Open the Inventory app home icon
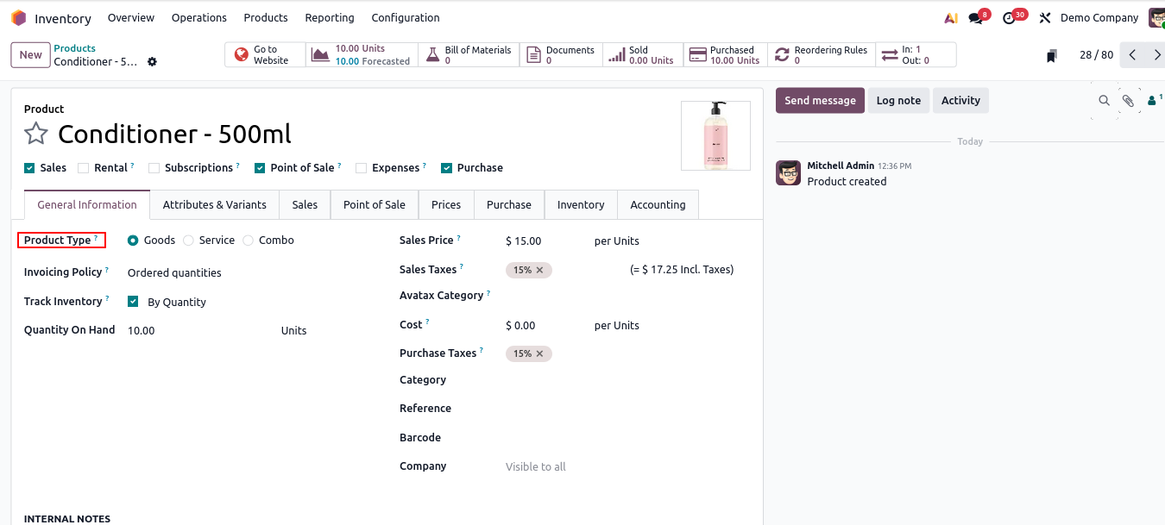1165x525 pixels. click(x=18, y=18)
